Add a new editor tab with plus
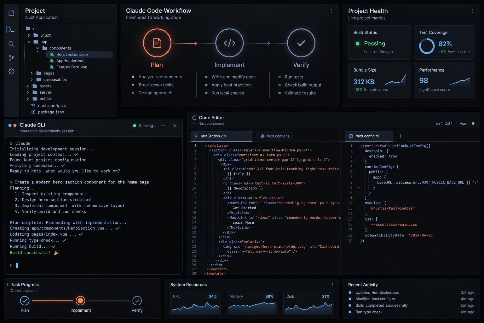Screen dimensions: 484x323 401,136
